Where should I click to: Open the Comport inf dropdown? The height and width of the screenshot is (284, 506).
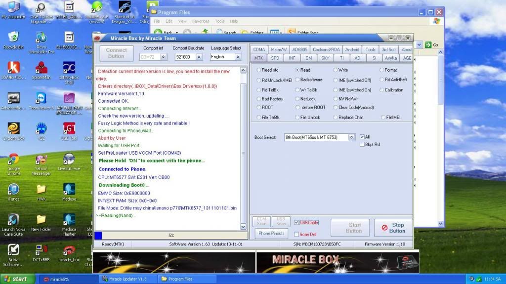click(164, 57)
